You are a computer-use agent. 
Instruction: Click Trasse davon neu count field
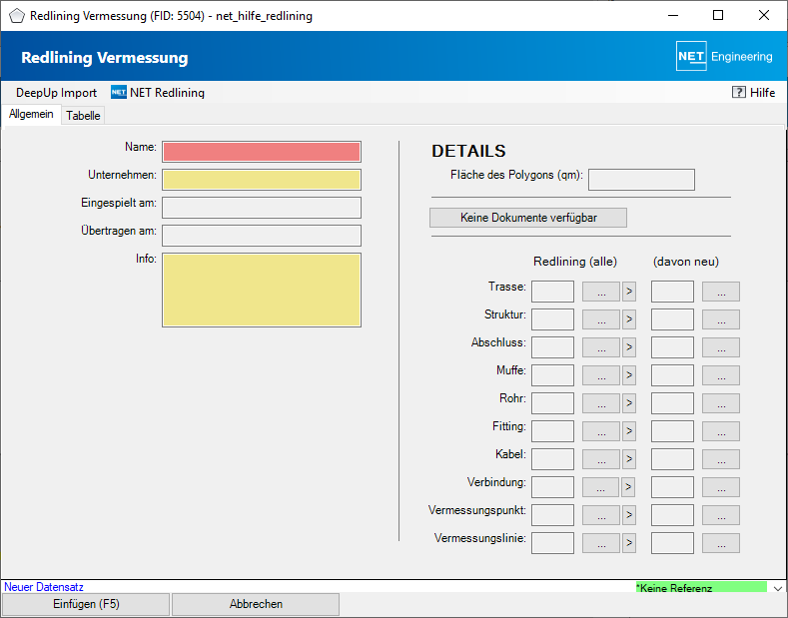(672, 292)
